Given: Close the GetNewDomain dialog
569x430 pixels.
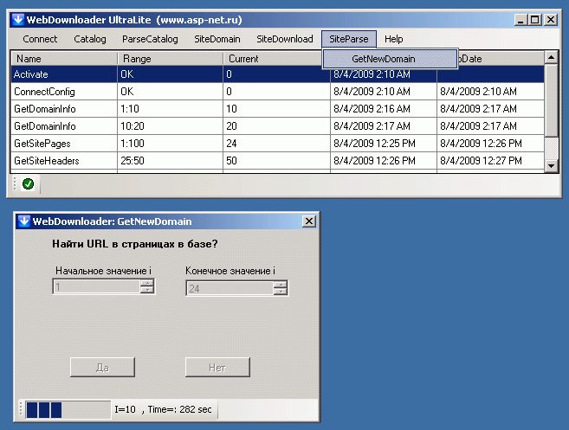Looking at the screenshot, I should tap(309, 221).
